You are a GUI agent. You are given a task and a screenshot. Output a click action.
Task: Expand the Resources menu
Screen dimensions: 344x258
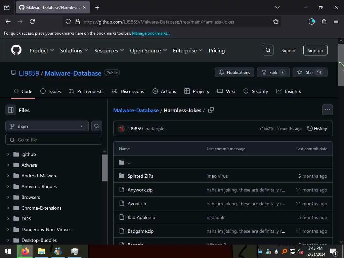[109, 50]
